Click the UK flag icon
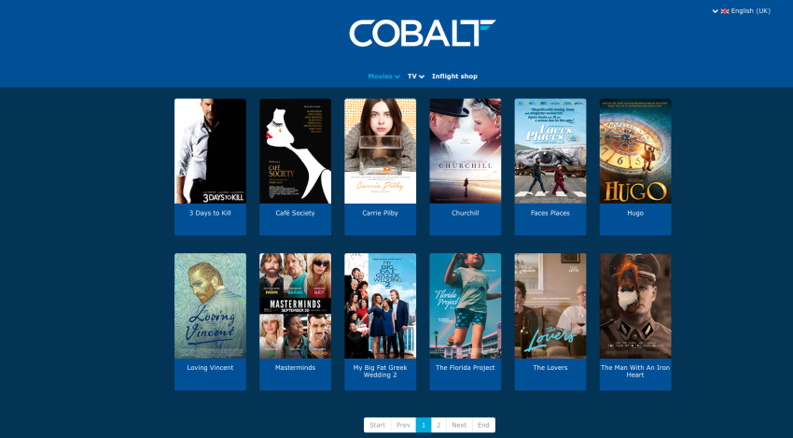Image resolution: width=793 pixels, height=438 pixels. pyautogui.click(x=725, y=11)
